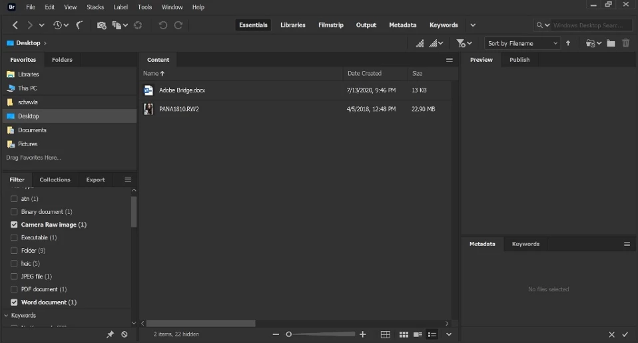This screenshot has height=343, width=638.
Task: Switch to the Folders tab
Action: click(x=62, y=60)
